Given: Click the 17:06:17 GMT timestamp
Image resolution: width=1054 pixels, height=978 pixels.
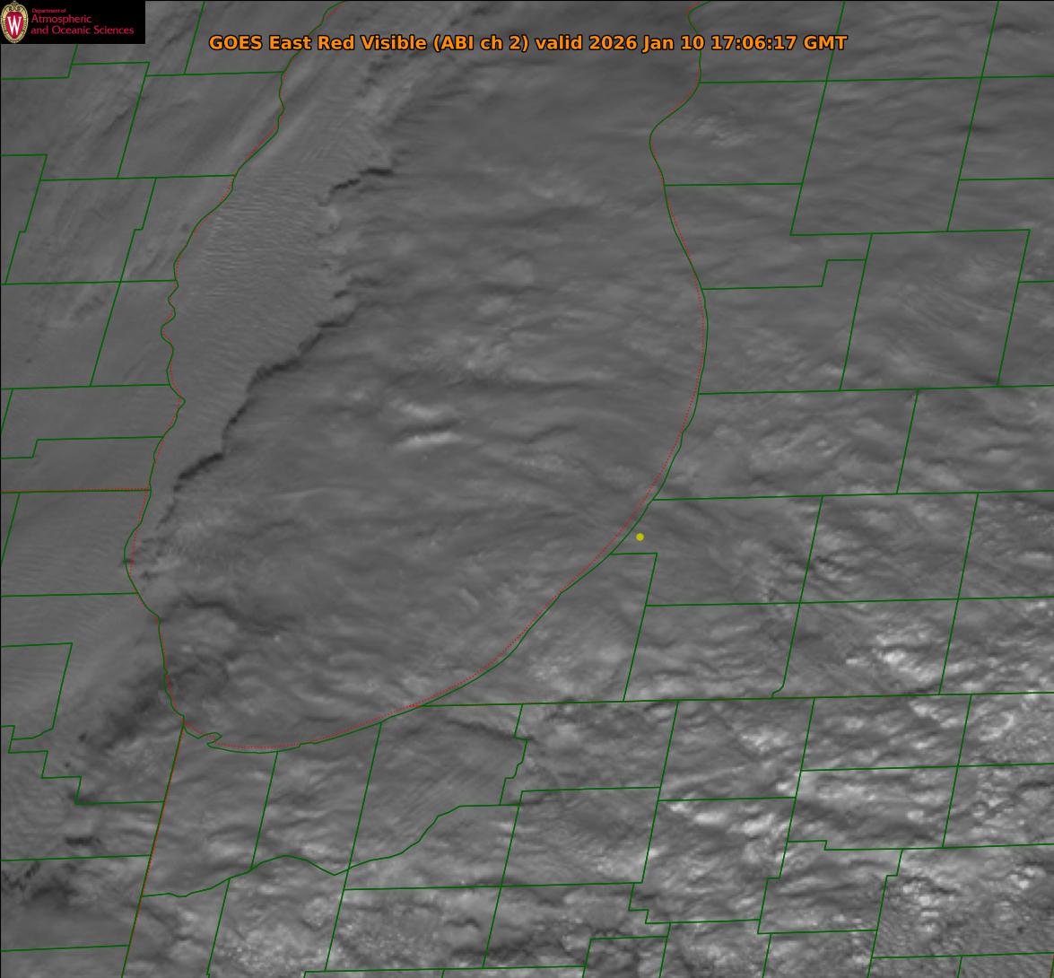Looking at the screenshot, I should coord(779,42).
